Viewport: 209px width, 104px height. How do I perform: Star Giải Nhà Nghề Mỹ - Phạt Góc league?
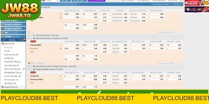click(x=31, y=35)
